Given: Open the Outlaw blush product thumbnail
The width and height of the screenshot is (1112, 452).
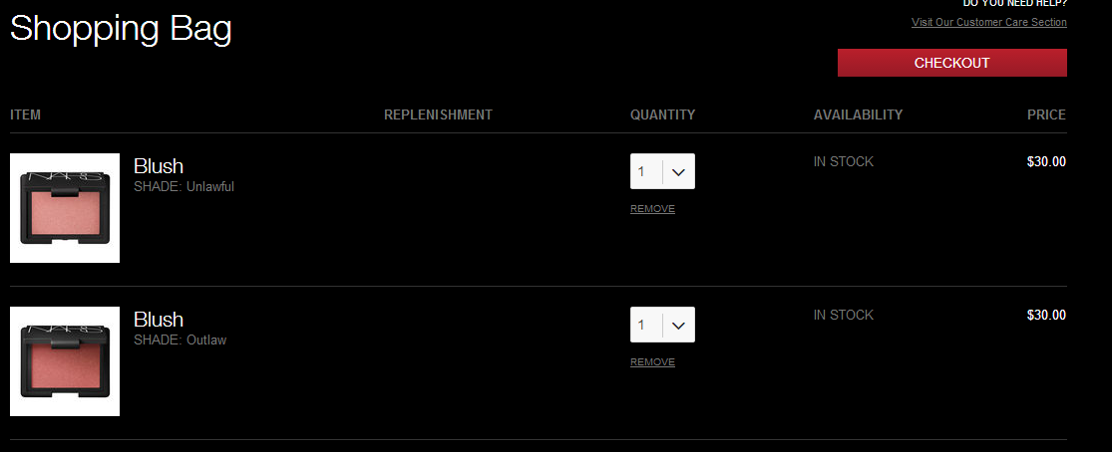Looking at the screenshot, I should pos(65,361).
